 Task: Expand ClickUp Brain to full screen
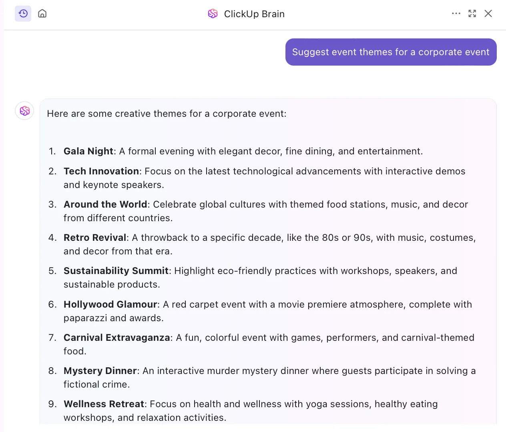[472, 14]
